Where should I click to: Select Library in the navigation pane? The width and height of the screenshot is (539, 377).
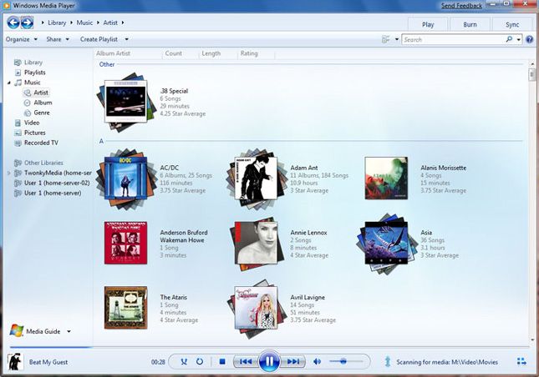coord(33,63)
